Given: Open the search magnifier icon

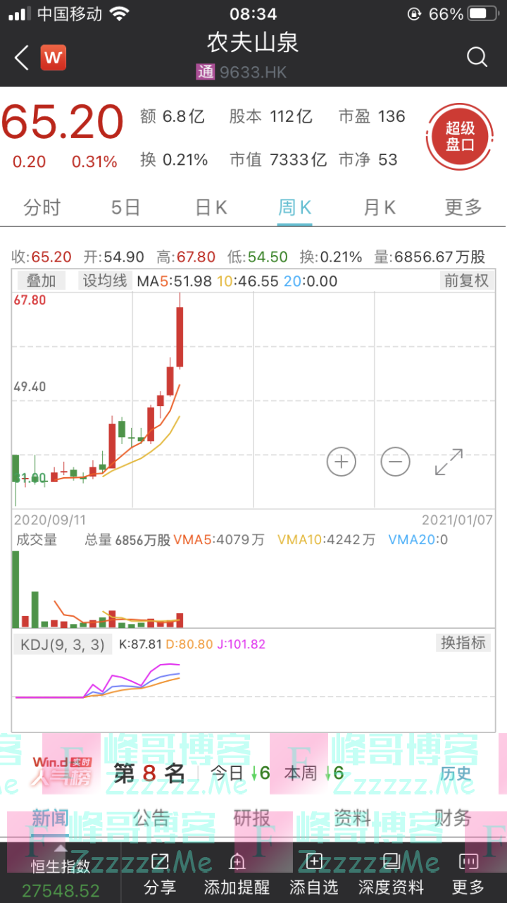Looking at the screenshot, I should click(477, 57).
